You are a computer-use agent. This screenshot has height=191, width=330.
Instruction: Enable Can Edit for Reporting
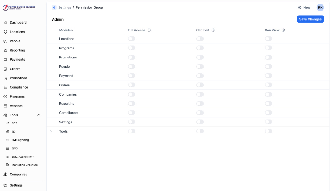(200, 103)
